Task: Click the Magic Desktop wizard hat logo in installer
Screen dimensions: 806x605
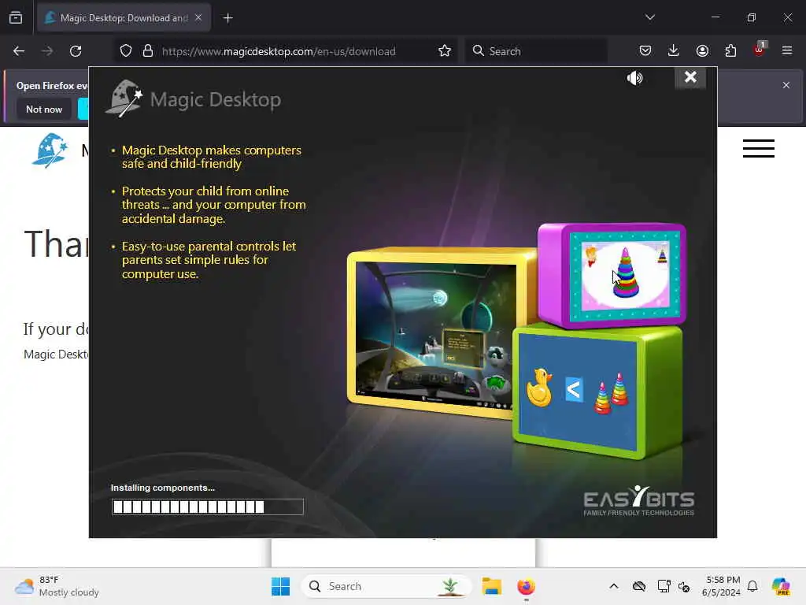Action: 124,98
